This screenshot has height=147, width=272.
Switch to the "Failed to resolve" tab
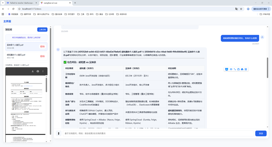pyautogui.click(x=22, y=3)
